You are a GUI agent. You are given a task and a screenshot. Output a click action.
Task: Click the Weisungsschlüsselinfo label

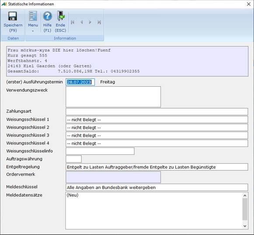point(29,151)
